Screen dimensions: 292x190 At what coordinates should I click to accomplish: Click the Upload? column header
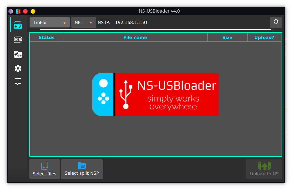264,37
